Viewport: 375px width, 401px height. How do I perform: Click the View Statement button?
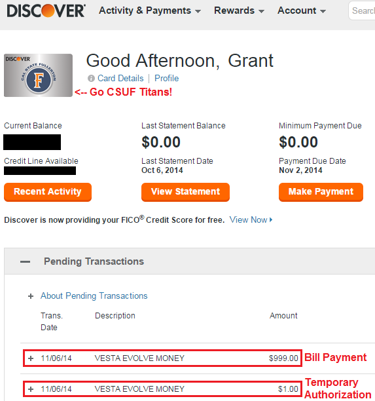click(x=185, y=192)
